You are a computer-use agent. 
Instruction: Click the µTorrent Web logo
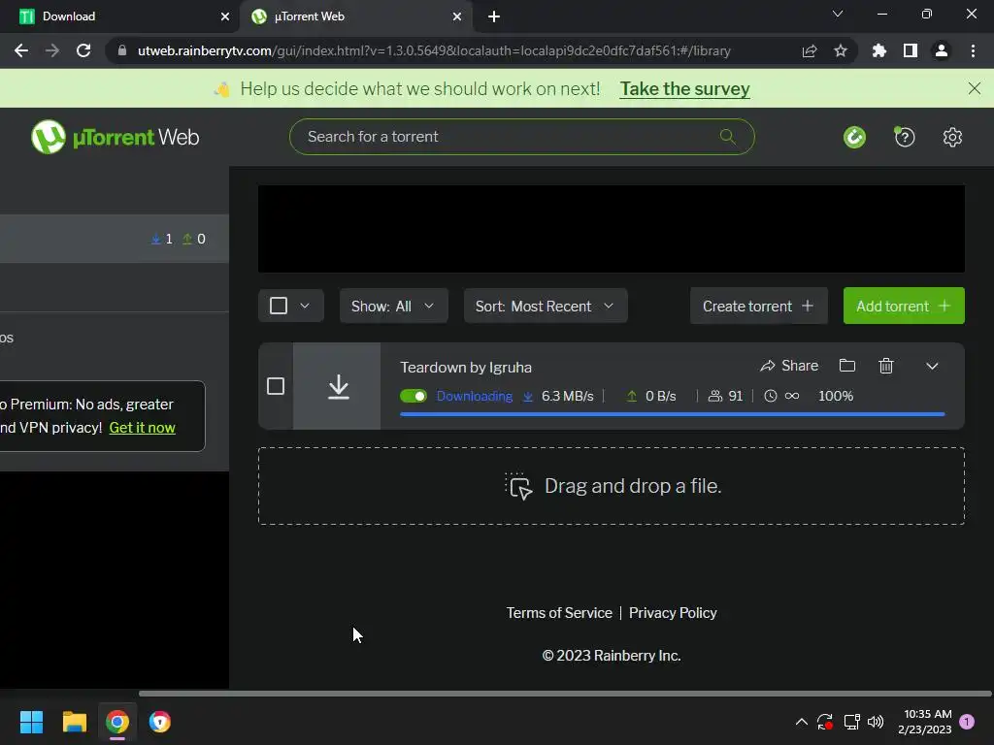[x=116, y=137]
